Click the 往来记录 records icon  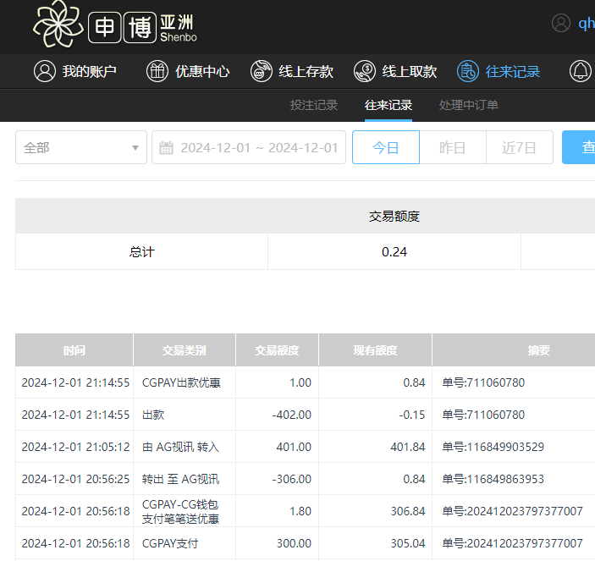pyautogui.click(x=468, y=72)
